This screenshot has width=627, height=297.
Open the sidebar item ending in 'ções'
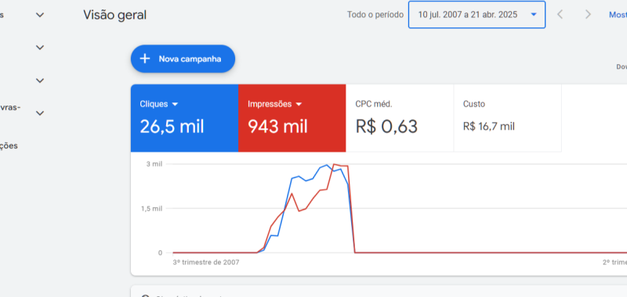pos(9,145)
